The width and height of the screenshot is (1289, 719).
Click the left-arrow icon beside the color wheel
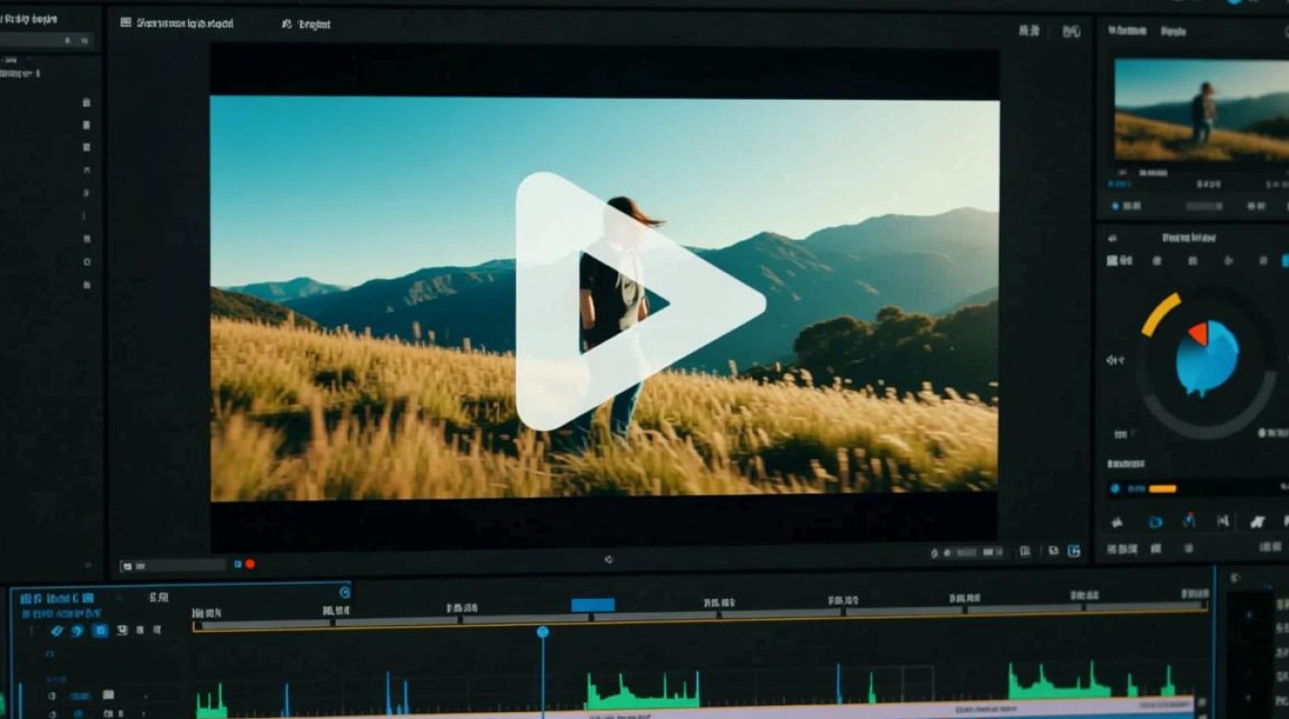click(x=1114, y=360)
